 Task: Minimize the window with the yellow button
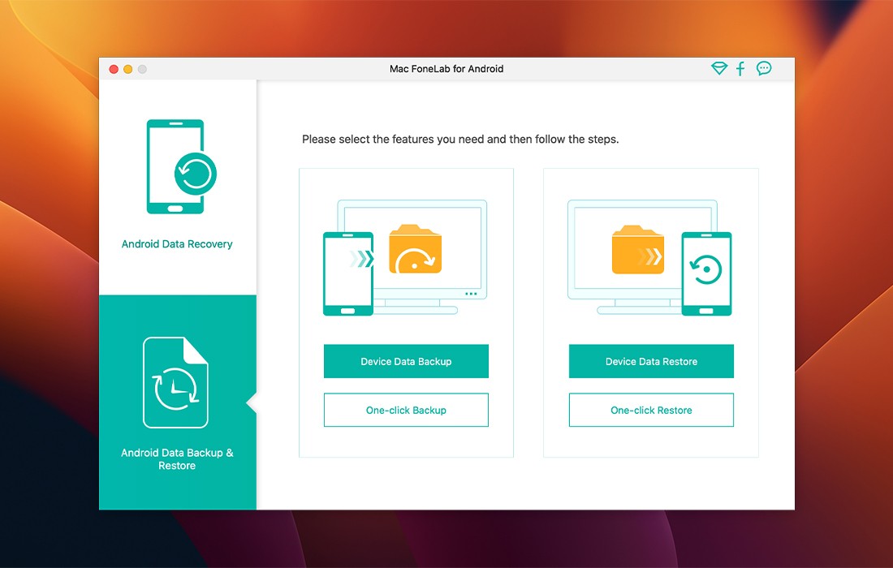128,70
